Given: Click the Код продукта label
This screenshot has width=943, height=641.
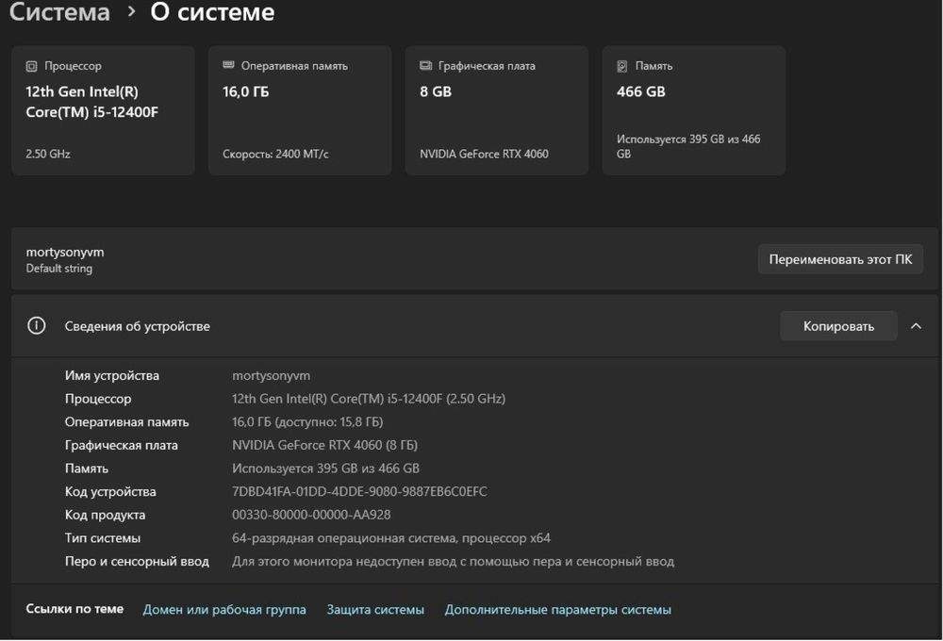Looking at the screenshot, I should coord(106,516).
